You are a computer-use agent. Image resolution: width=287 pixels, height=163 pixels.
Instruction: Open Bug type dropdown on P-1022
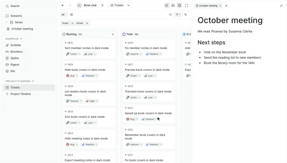pyautogui.click(x=132, y=119)
